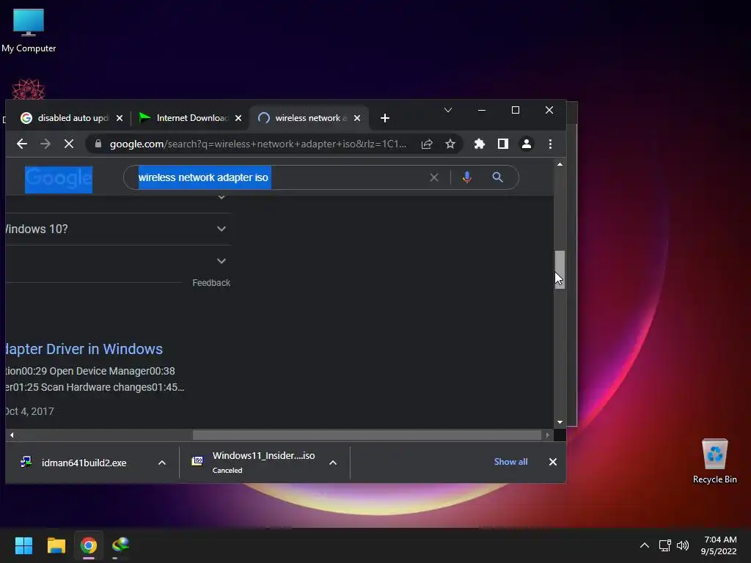Show hidden system tray icons
Screen dimensions: 751x563
point(645,545)
